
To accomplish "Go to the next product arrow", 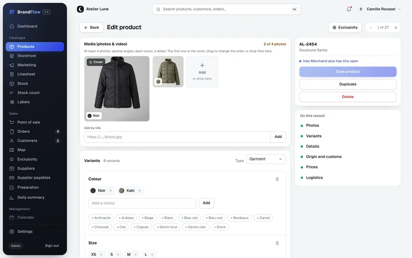I will tap(396, 28).
